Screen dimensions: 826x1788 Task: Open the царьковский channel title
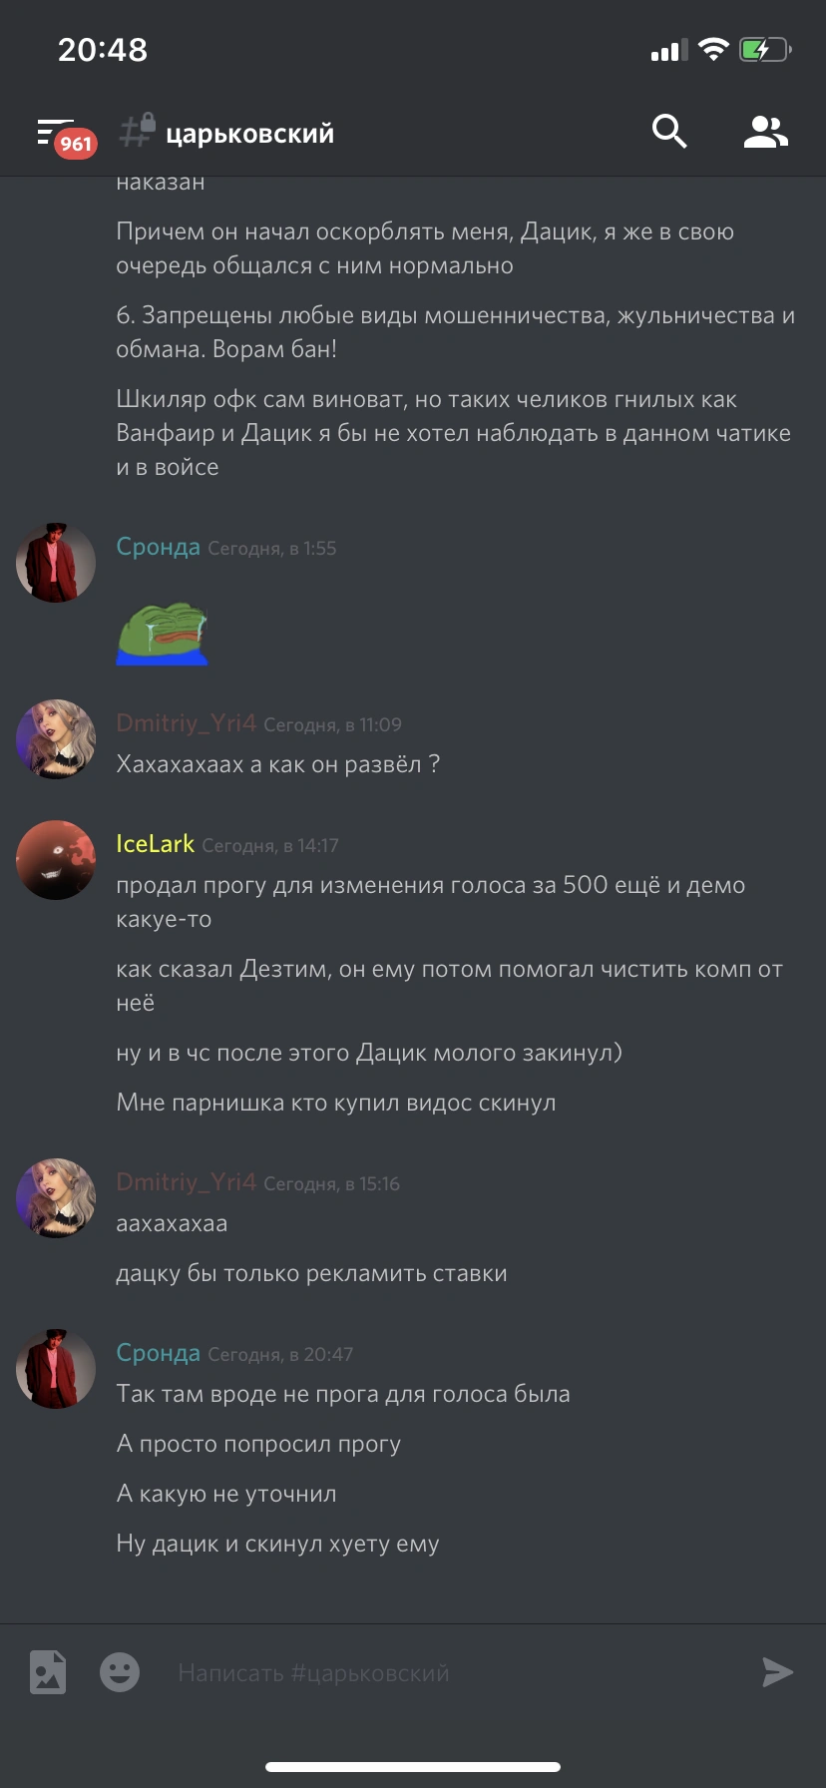(x=249, y=134)
